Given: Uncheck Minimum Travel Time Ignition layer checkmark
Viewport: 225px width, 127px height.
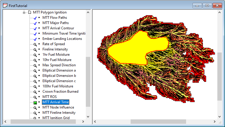Looking at the screenshot, I should pyautogui.click(x=35, y=34).
